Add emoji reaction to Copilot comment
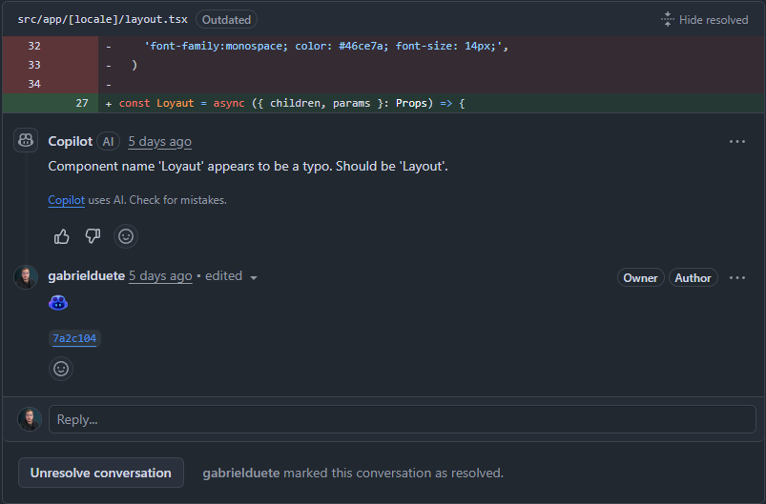766x504 pixels. point(126,236)
